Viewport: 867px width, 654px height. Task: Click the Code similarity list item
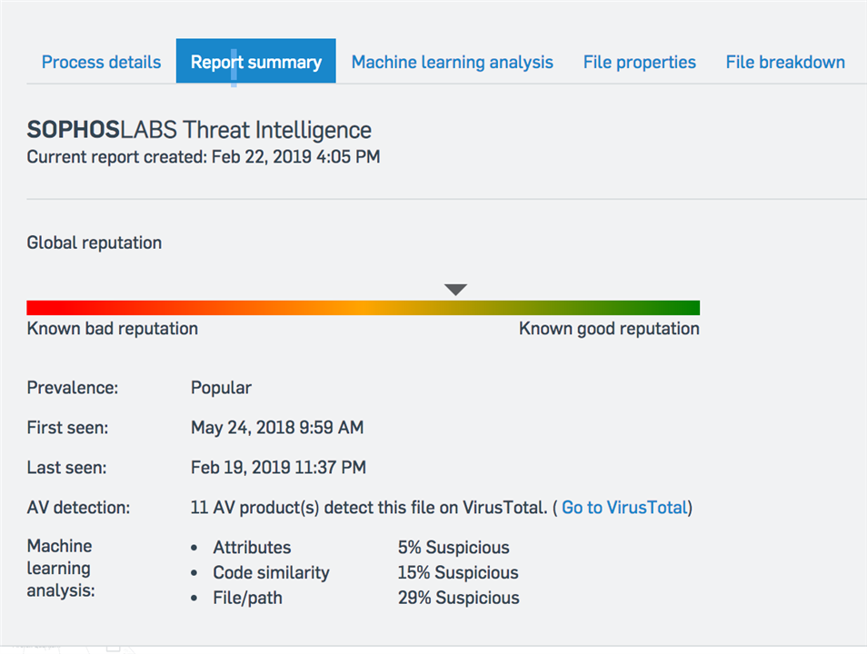click(x=271, y=573)
